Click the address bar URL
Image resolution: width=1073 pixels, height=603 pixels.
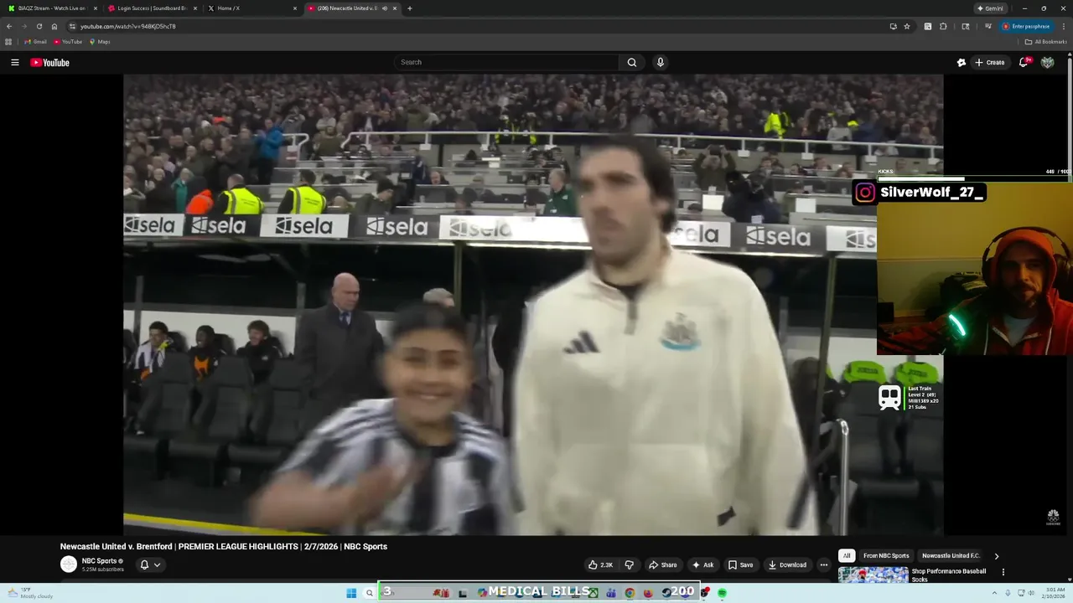[x=127, y=26]
